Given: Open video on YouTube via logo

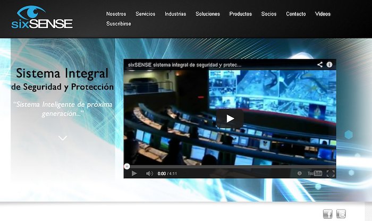Looking at the screenshot, I should (315, 173).
